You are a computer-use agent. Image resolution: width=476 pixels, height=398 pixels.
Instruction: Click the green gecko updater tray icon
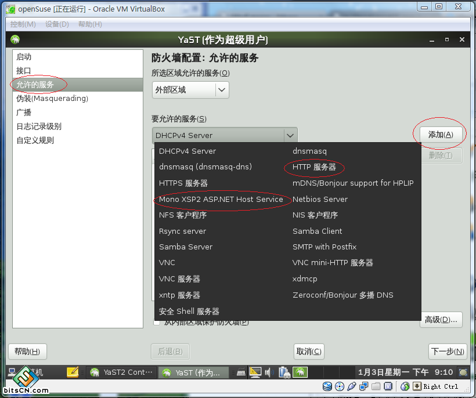pos(300,372)
